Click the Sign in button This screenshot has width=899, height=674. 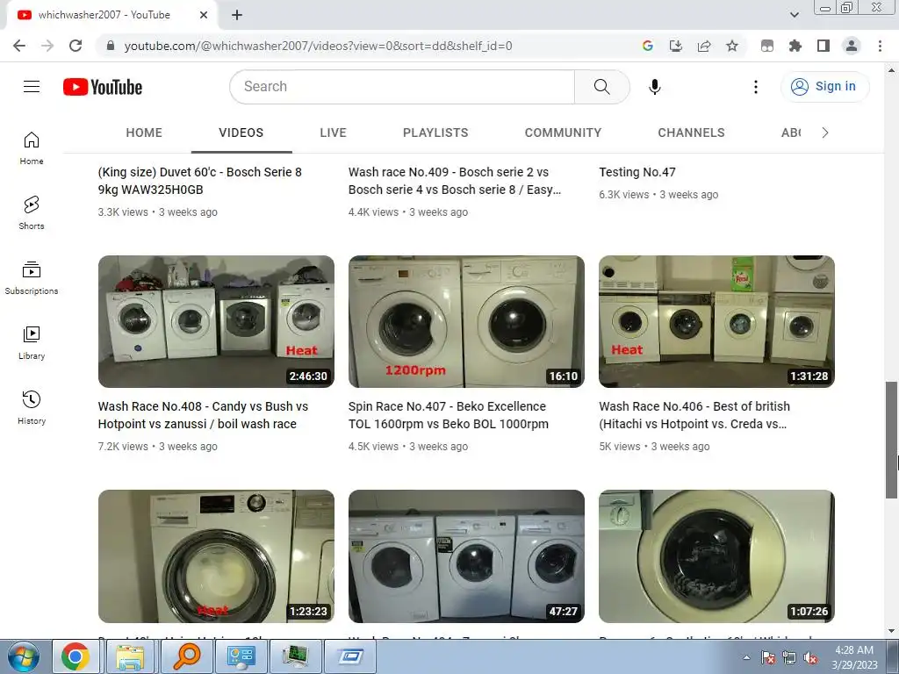824,87
